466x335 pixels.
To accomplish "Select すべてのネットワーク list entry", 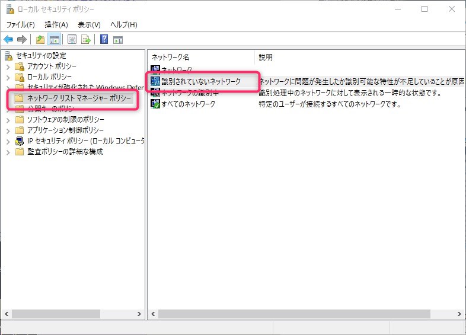I will pyautogui.click(x=188, y=104).
